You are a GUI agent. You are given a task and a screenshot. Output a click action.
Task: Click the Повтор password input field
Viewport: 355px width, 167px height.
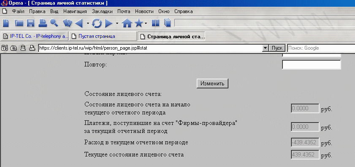click(x=311, y=64)
